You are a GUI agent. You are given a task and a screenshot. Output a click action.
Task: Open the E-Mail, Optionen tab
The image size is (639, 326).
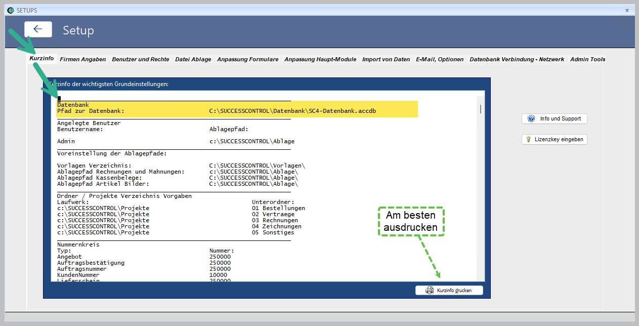coord(440,59)
